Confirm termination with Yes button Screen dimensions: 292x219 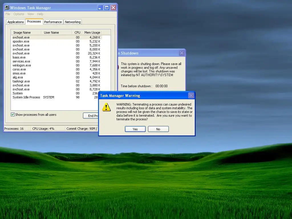click(x=135, y=129)
